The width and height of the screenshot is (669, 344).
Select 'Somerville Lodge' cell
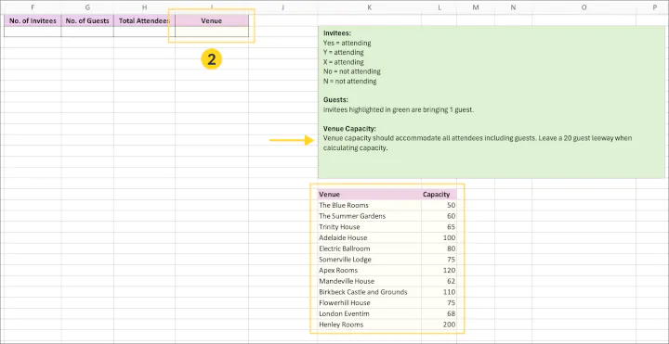click(x=369, y=260)
